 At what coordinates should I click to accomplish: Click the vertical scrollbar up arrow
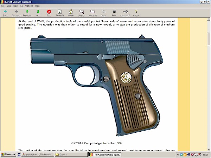click(209, 19)
